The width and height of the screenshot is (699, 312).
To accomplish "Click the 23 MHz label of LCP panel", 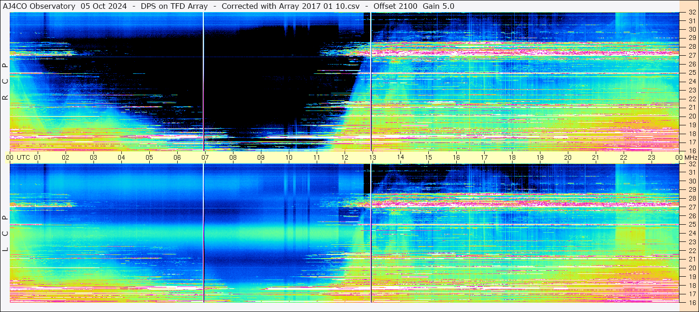I will tap(692, 242).
